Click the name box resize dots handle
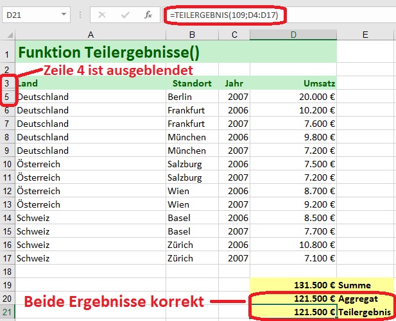 click(x=80, y=14)
